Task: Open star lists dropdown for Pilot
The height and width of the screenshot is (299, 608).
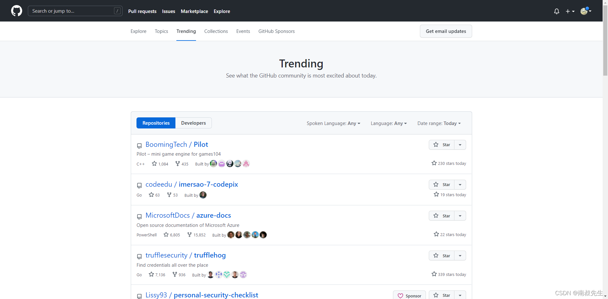Action: [460, 145]
